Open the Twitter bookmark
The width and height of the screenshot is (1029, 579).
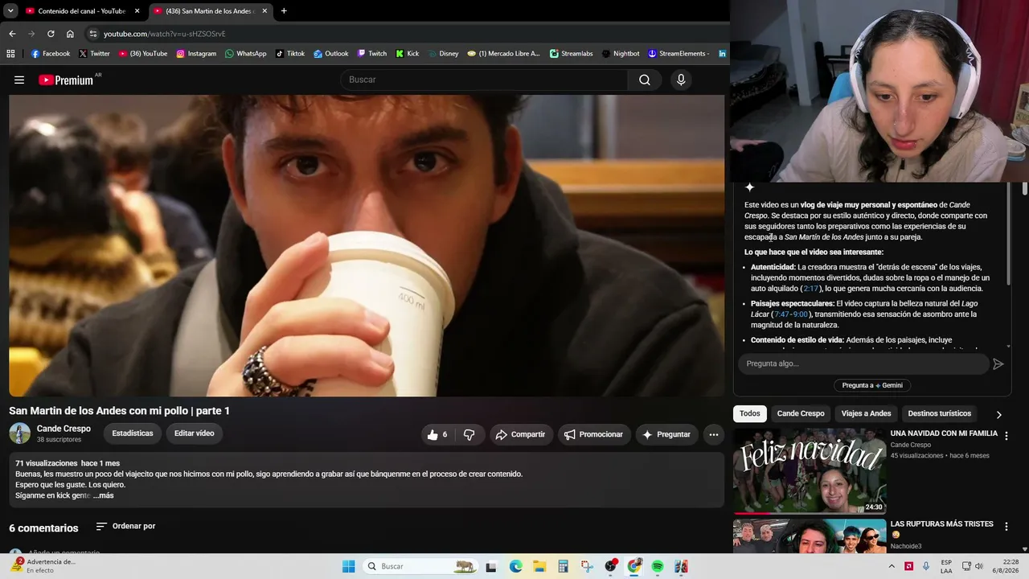[94, 54]
